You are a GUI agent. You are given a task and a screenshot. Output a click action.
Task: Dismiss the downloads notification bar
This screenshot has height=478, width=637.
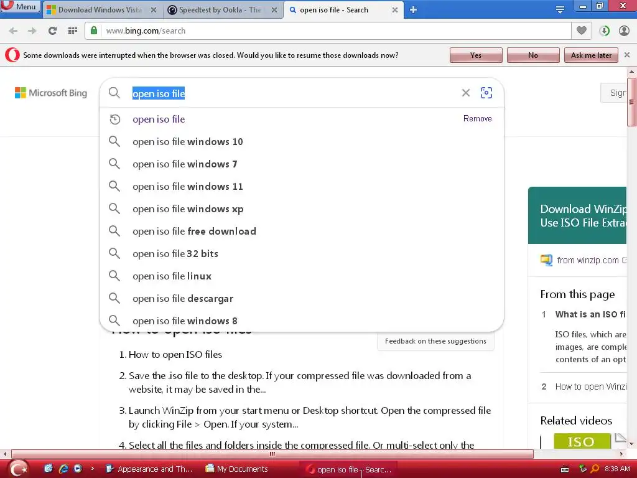point(627,55)
